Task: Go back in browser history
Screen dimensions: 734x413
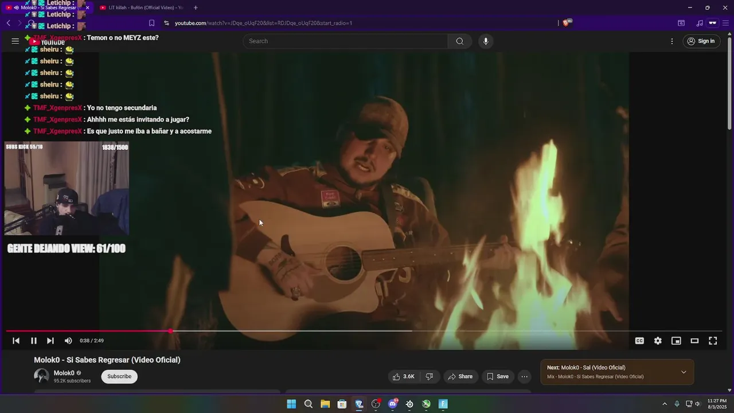Action: 8,23
